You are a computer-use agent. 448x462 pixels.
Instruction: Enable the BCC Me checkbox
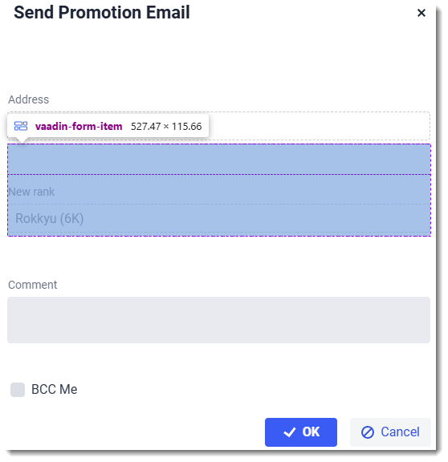18,390
